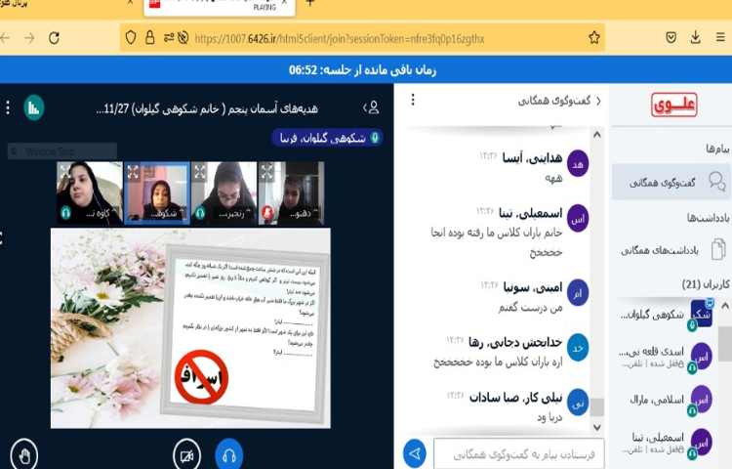Click the shield tracking protection icon

(x=131, y=37)
